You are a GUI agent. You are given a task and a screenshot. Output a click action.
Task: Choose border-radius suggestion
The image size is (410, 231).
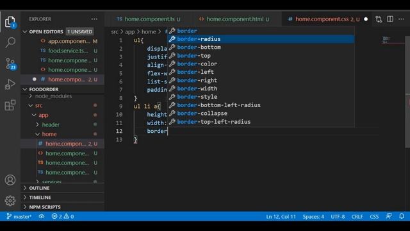261,39
